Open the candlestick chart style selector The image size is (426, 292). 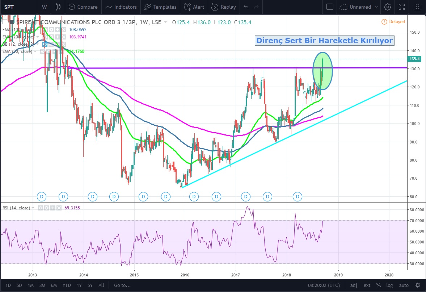58,7
